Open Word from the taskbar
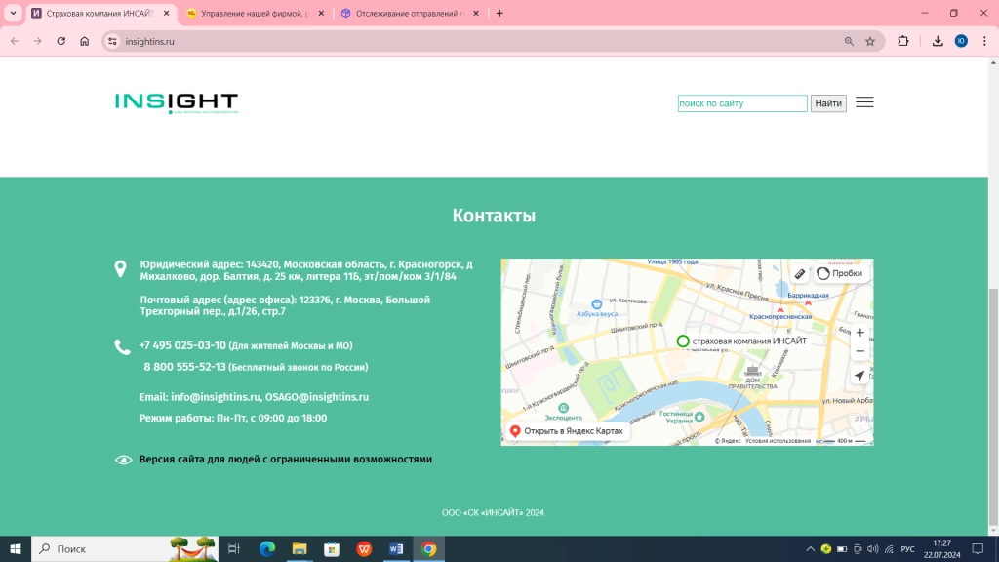The image size is (999, 562). [x=396, y=548]
